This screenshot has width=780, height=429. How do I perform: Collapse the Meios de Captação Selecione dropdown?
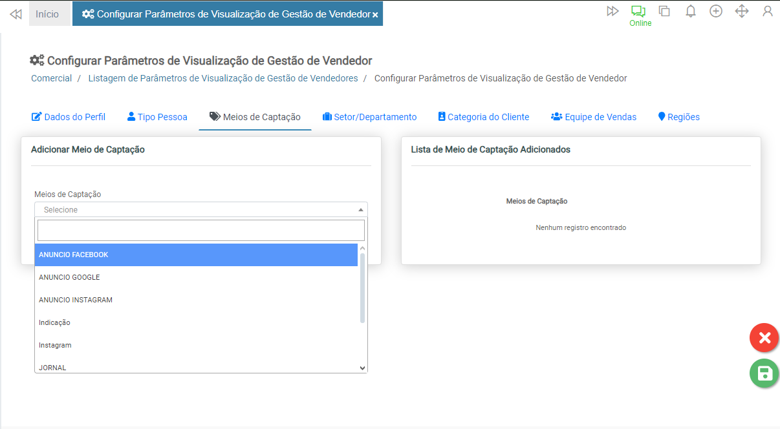(x=200, y=209)
